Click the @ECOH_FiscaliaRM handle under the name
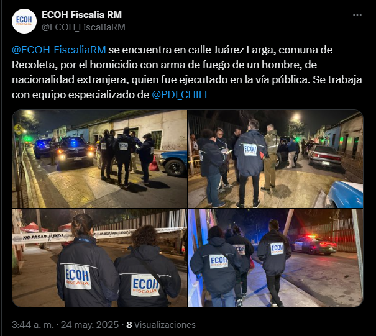The height and width of the screenshot is (336, 376). [x=83, y=27]
